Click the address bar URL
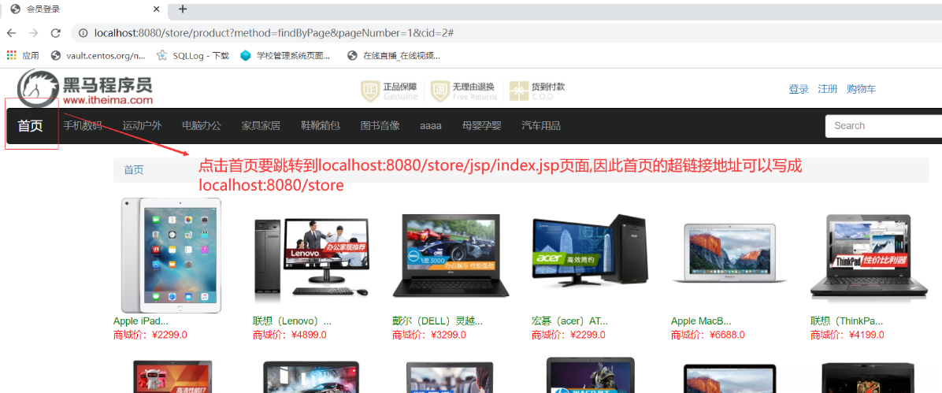The image size is (942, 393). click(x=273, y=32)
